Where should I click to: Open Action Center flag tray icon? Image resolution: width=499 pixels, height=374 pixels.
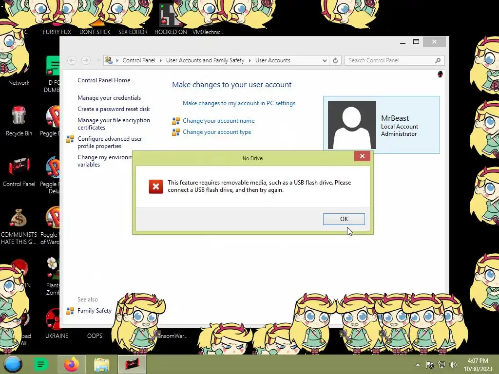point(430,365)
